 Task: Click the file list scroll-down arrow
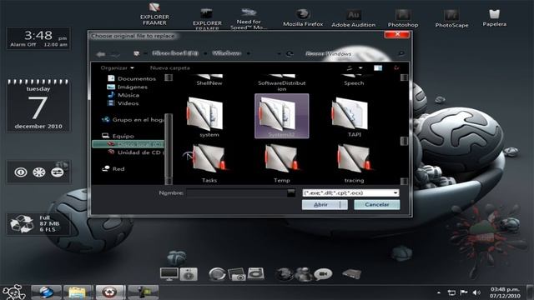coord(404,182)
